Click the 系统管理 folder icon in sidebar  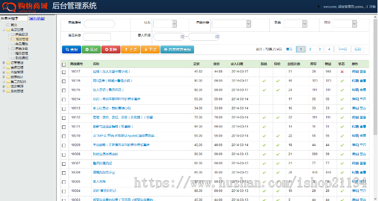[x=8, y=91]
